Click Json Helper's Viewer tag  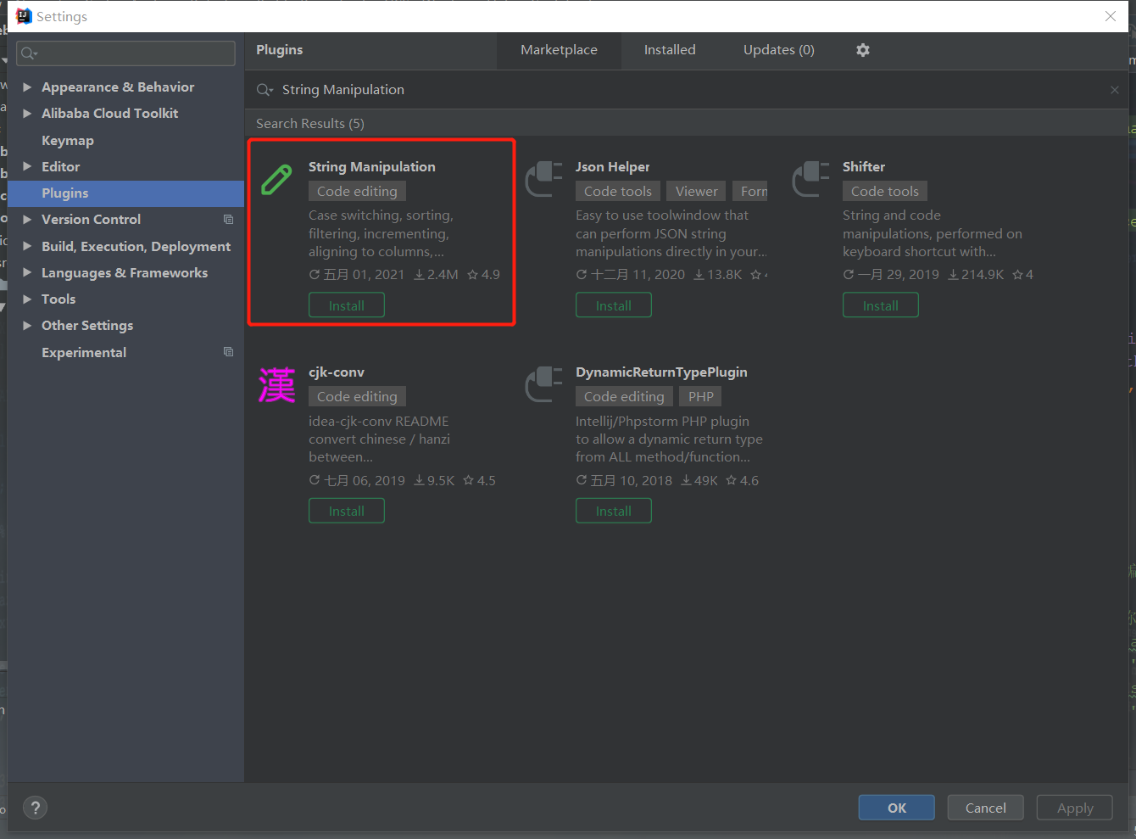(x=697, y=191)
